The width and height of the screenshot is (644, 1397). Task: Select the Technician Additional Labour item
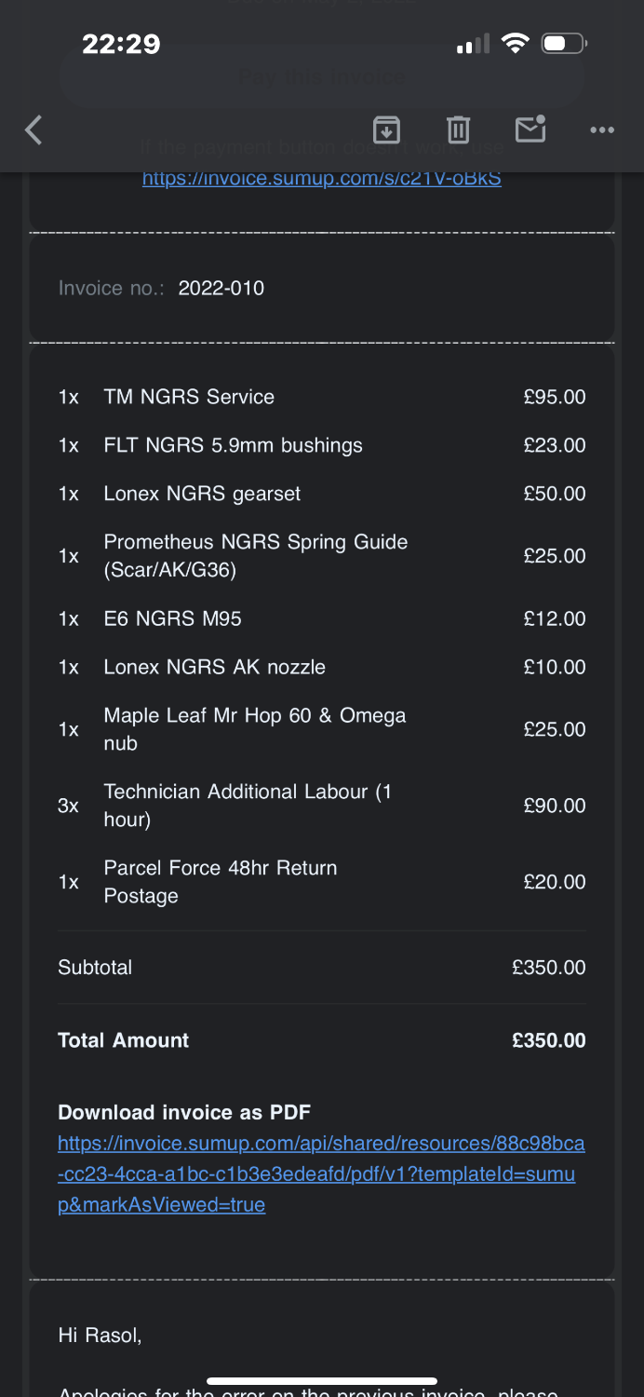248,805
